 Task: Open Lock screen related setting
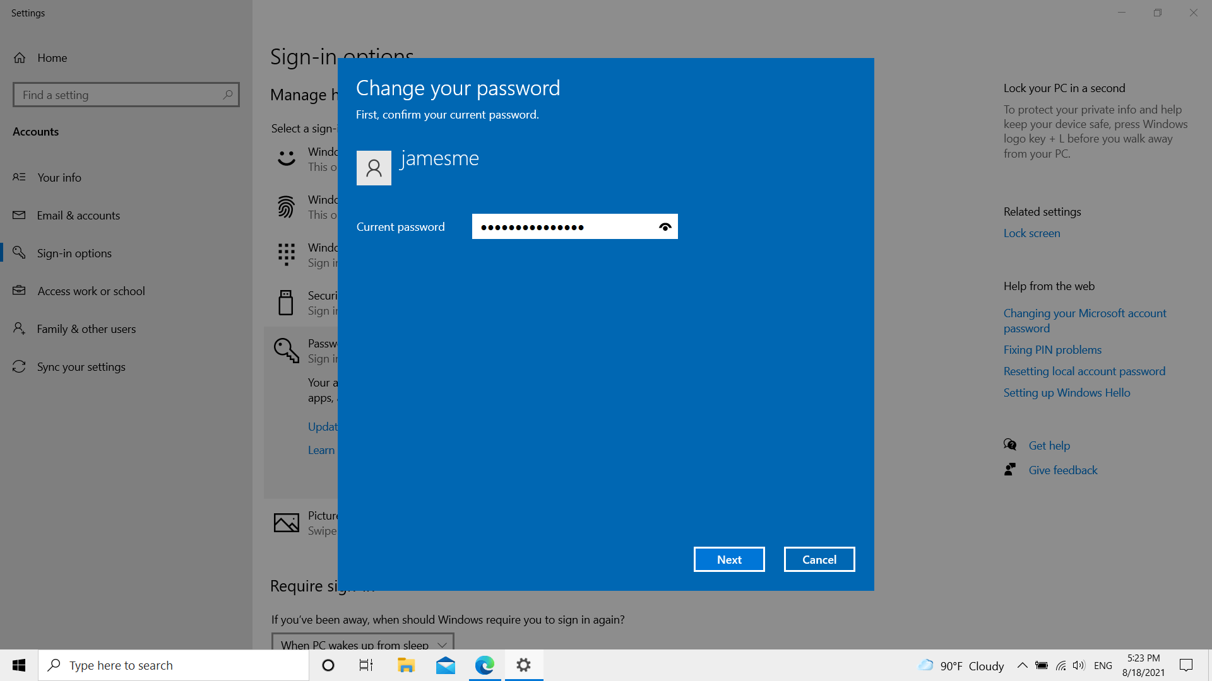click(x=1031, y=233)
